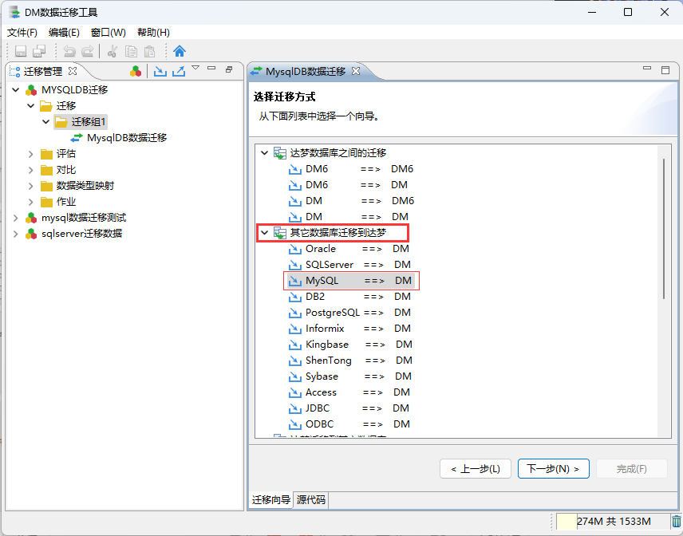Screen dimensions: 683x536
Task: Minimize the MysqlDB数据迁移 editor area
Action: (647, 69)
